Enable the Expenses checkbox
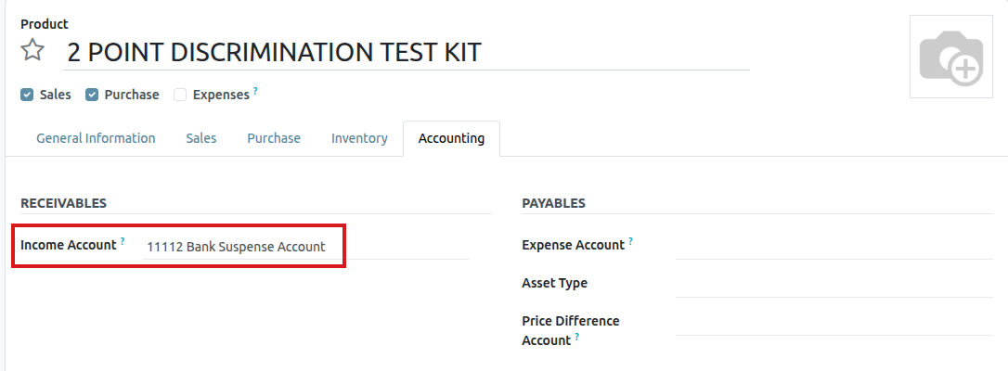The width and height of the screenshot is (1008, 371). click(180, 95)
